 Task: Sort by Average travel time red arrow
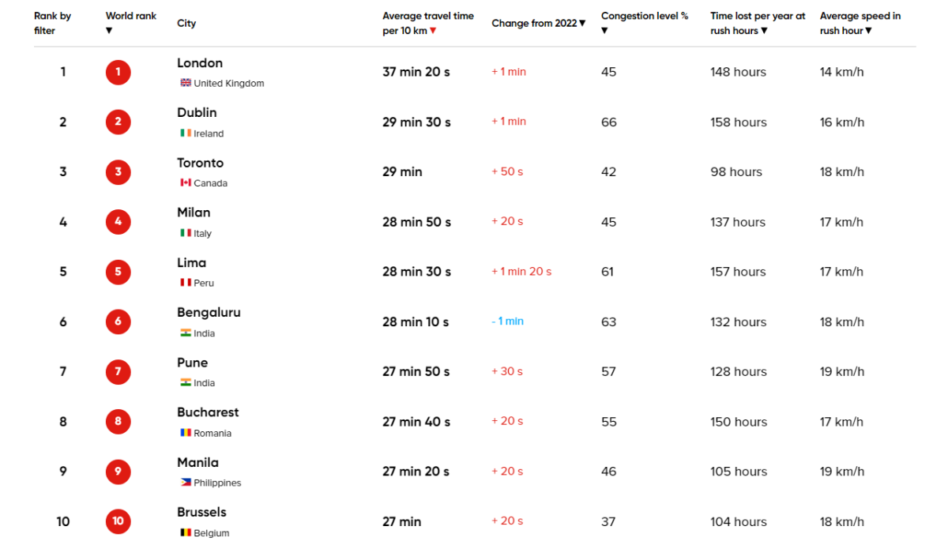coord(433,31)
